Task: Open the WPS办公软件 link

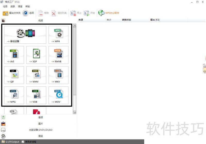Action: [109, 13]
